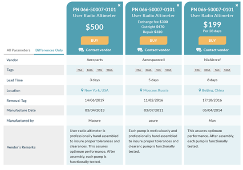Buy the $199 per 28 days offer

point(212,40)
